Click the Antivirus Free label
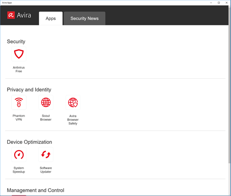 click(x=19, y=69)
